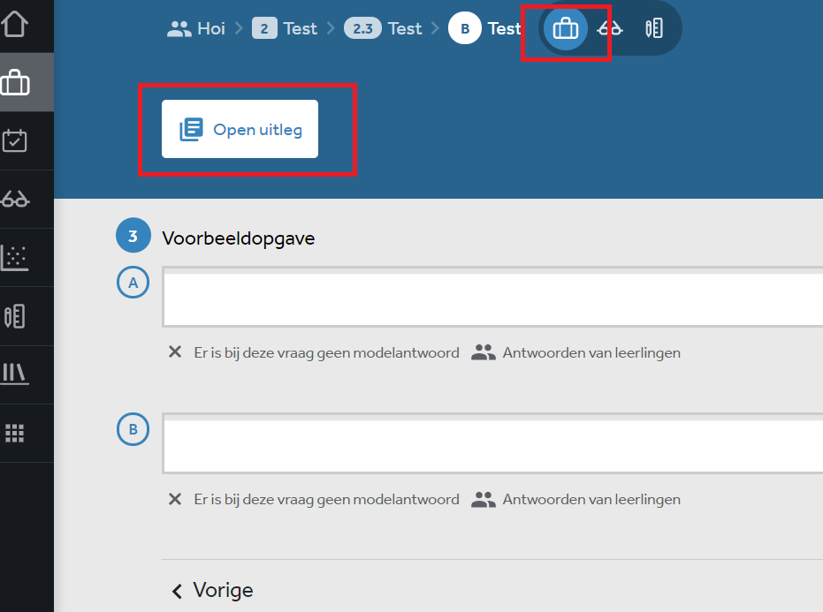
Task: Click the chevron after 2 Test breadcrumb
Action: (331, 28)
